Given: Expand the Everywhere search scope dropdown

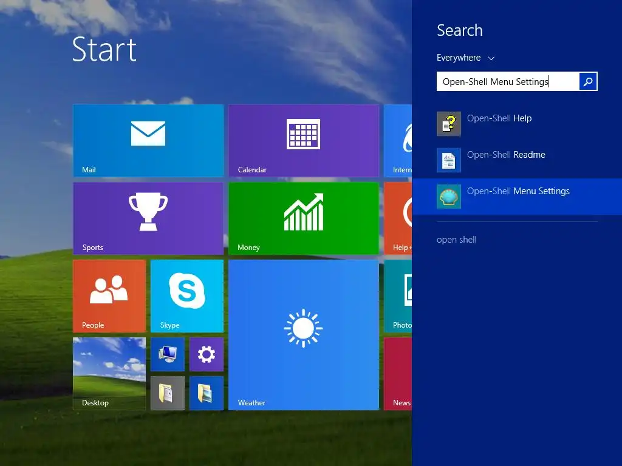Looking at the screenshot, I should coord(466,58).
